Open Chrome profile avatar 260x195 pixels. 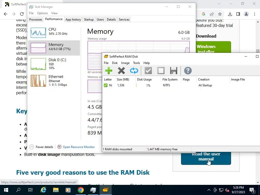246,14
